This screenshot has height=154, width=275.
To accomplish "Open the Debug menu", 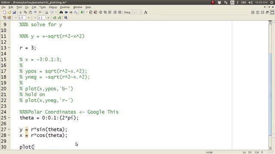I will (52, 7).
